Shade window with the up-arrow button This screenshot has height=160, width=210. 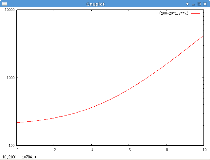pyautogui.click(x=187, y=4)
